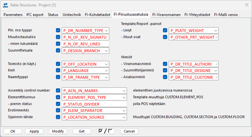
Task: Switch to the Parameters tab
Action: click(13, 14)
